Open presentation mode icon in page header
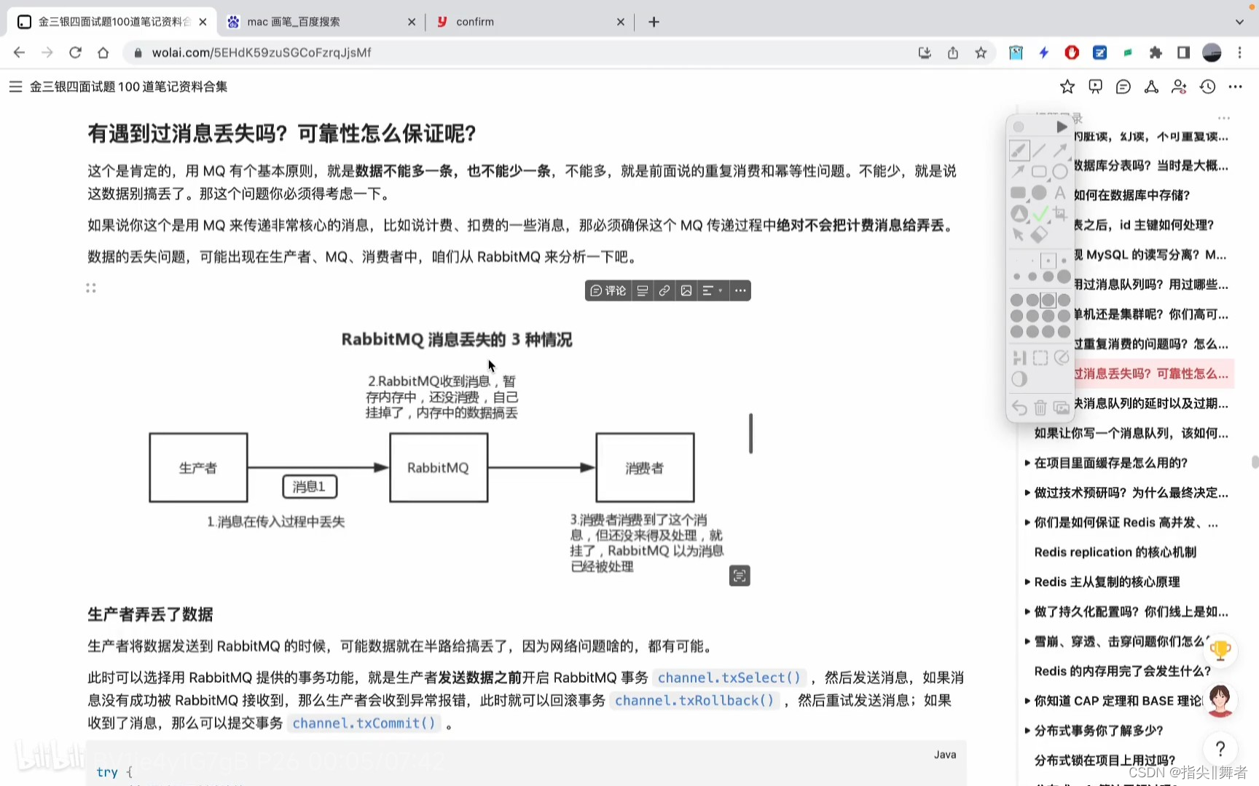The height and width of the screenshot is (786, 1259). coord(1095,87)
